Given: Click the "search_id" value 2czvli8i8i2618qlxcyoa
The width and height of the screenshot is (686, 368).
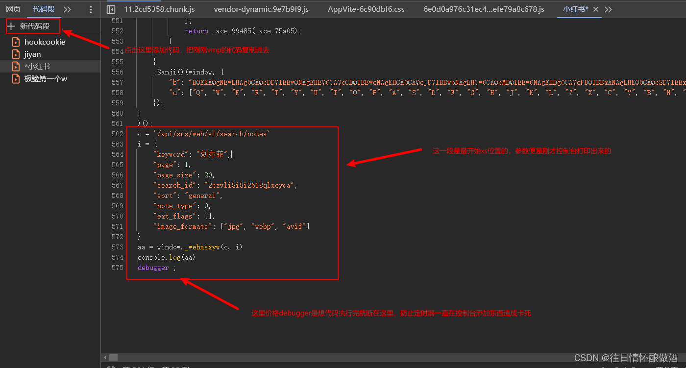Looking at the screenshot, I should 250,185.
